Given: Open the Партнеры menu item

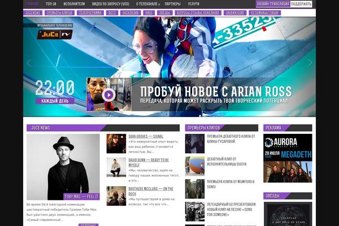Looking at the screenshot, I should pyautogui.click(x=172, y=4).
